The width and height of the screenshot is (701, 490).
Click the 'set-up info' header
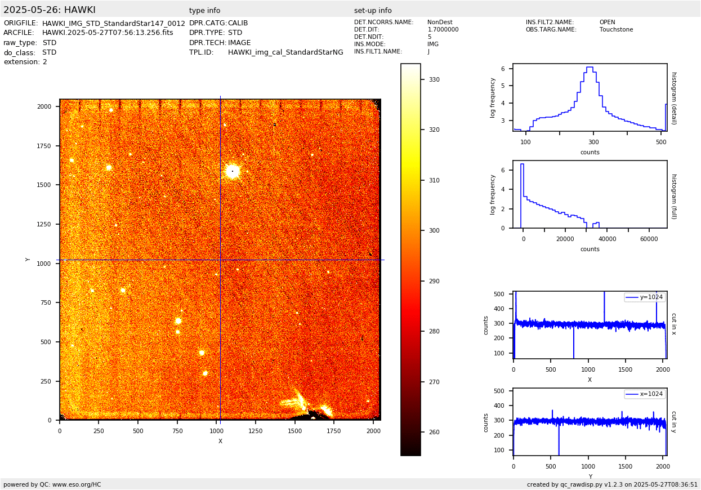click(x=373, y=11)
